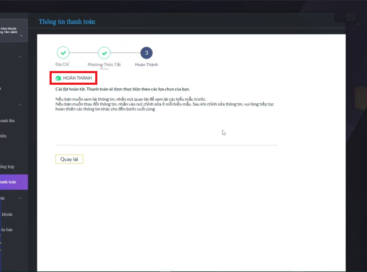The width and height of the screenshot is (367, 272).
Task: Click the Địa Chỉ step checkmark circle
Action: [x=63, y=53]
